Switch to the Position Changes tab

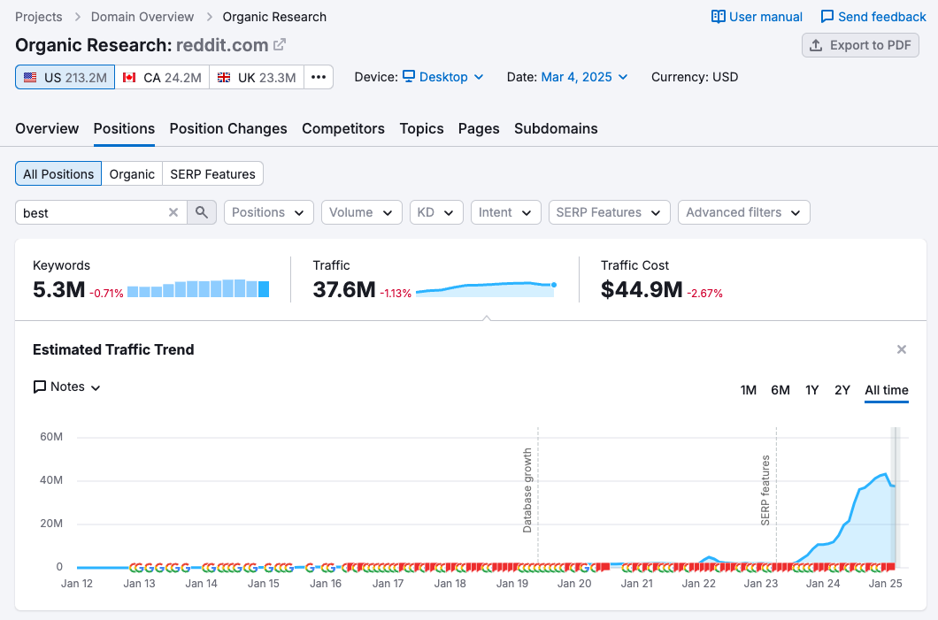[x=228, y=128]
